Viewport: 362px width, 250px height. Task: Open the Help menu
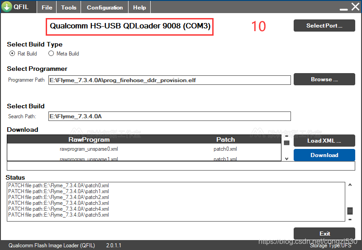(x=139, y=7)
